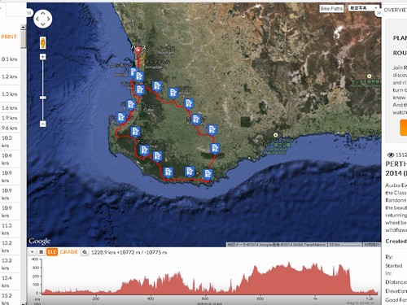Image resolution: width=407 pixels, height=305 pixels.
Task: Click the map pan direction control
Action: [43, 19]
